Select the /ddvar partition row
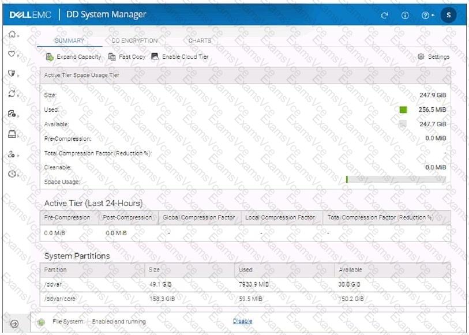 coord(245,284)
